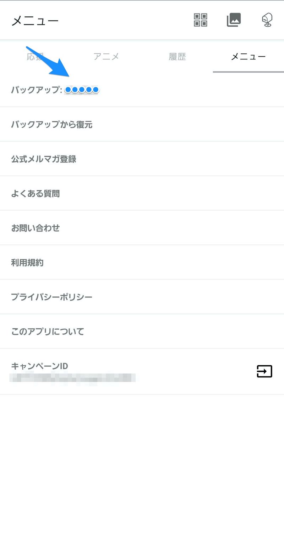This screenshot has width=284, height=535.
Task: Switch to the アニメ tab
Action: tap(106, 57)
